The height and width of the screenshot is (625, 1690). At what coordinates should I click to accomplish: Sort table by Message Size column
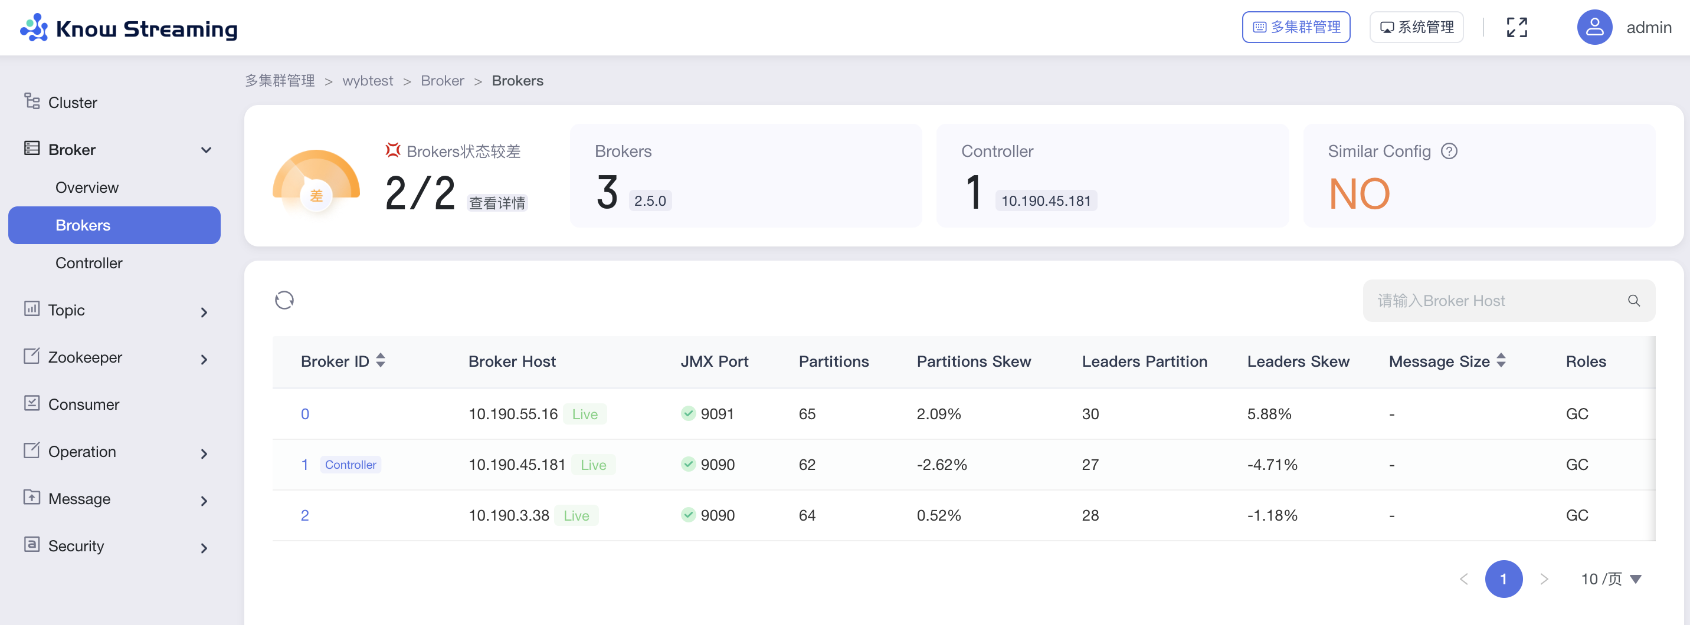click(1501, 361)
